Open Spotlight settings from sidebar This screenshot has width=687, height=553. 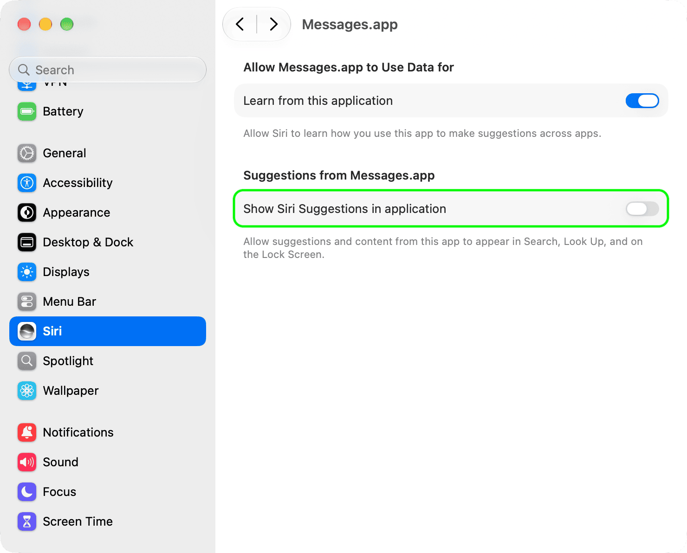108,361
